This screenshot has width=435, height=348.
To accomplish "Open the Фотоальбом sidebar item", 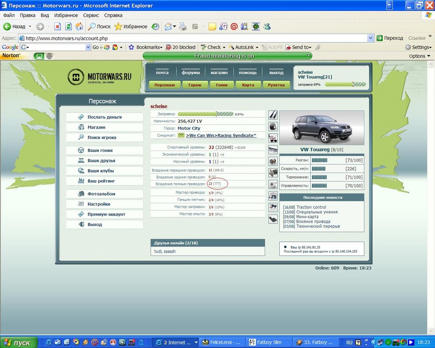I will (x=105, y=194).
